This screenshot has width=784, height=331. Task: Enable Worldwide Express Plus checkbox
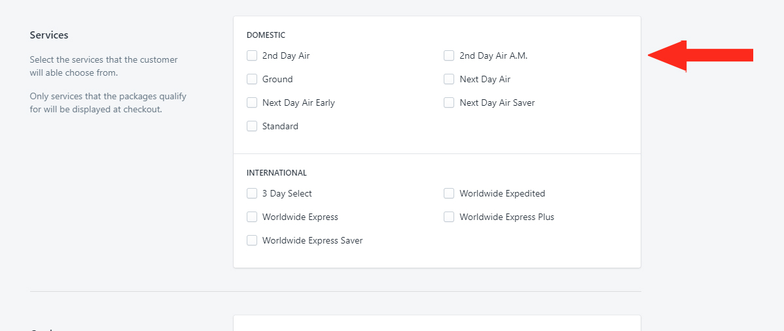[449, 217]
